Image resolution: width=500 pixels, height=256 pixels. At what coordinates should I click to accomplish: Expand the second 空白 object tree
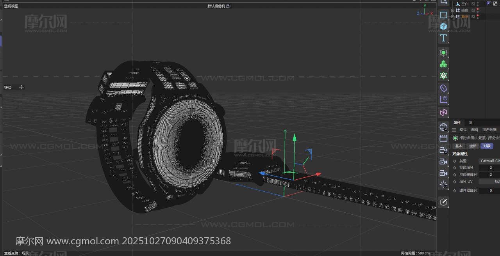coord(453,11)
